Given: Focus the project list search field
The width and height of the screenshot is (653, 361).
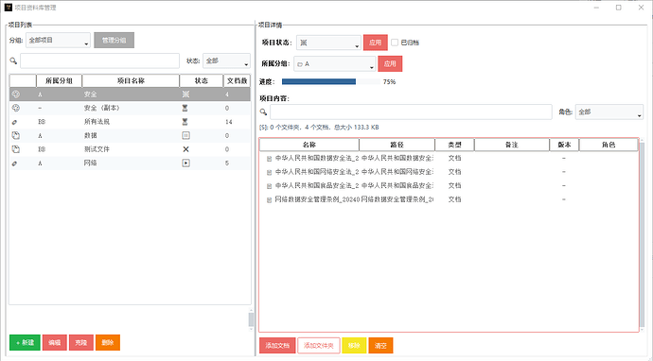Looking at the screenshot, I should click(x=100, y=60).
